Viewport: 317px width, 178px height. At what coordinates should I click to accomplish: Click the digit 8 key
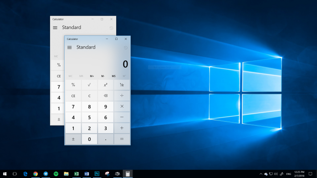[x=89, y=106]
